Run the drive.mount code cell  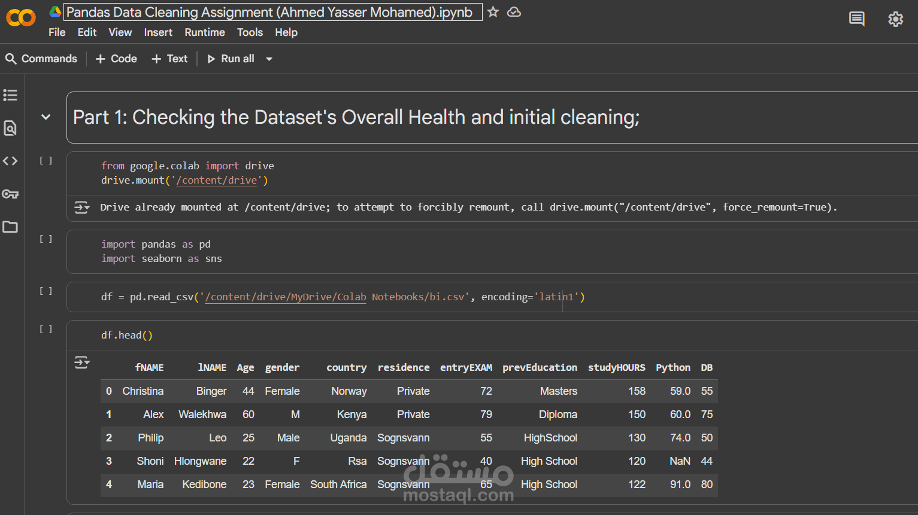pyautogui.click(x=46, y=161)
